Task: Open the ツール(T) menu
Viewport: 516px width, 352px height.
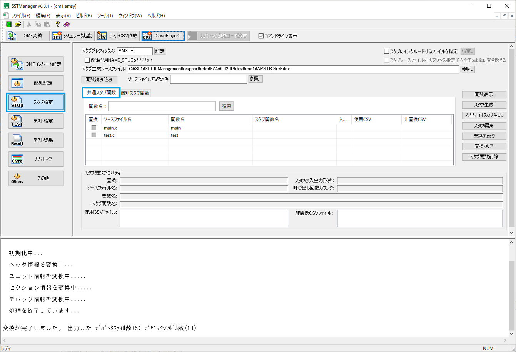Action: point(105,16)
